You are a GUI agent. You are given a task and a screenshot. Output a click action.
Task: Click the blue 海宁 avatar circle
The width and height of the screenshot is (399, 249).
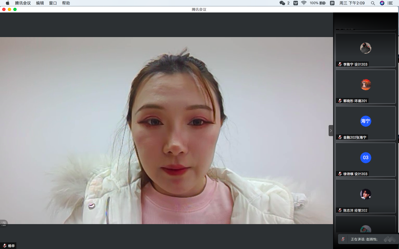[x=365, y=121]
